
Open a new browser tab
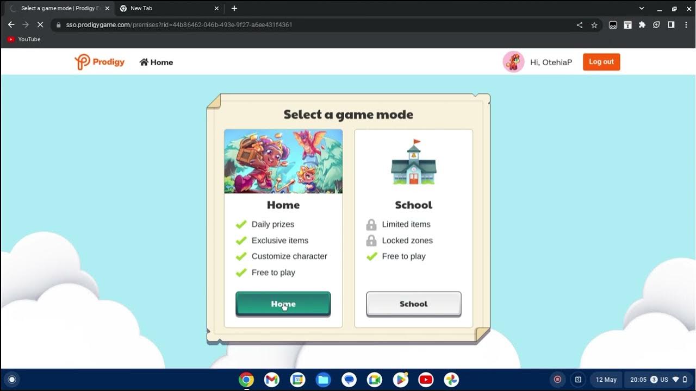click(x=234, y=9)
